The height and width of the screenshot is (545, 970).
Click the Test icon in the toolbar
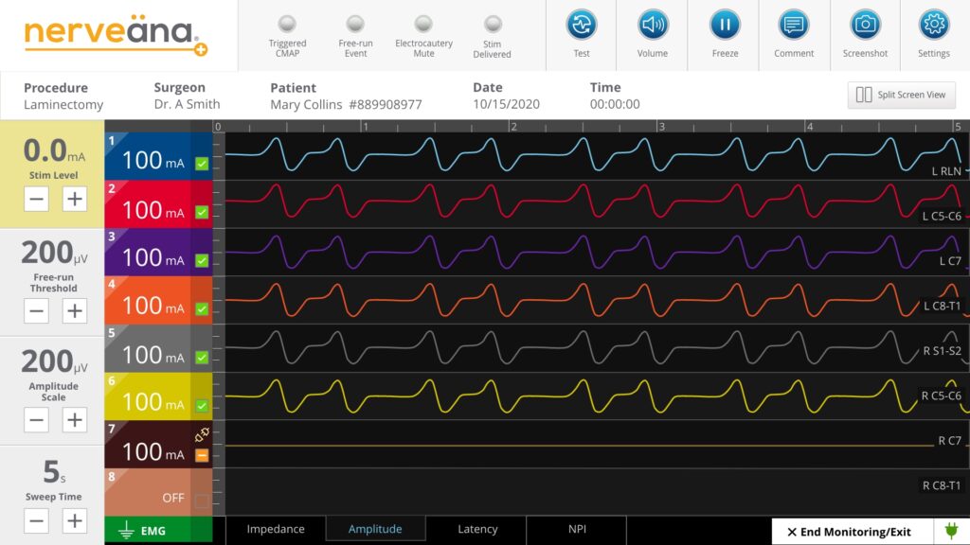point(582,26)
